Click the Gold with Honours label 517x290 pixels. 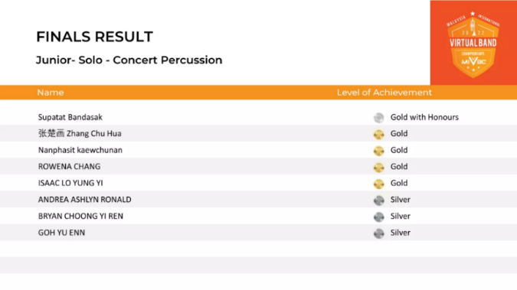click(x=424, y=117)
